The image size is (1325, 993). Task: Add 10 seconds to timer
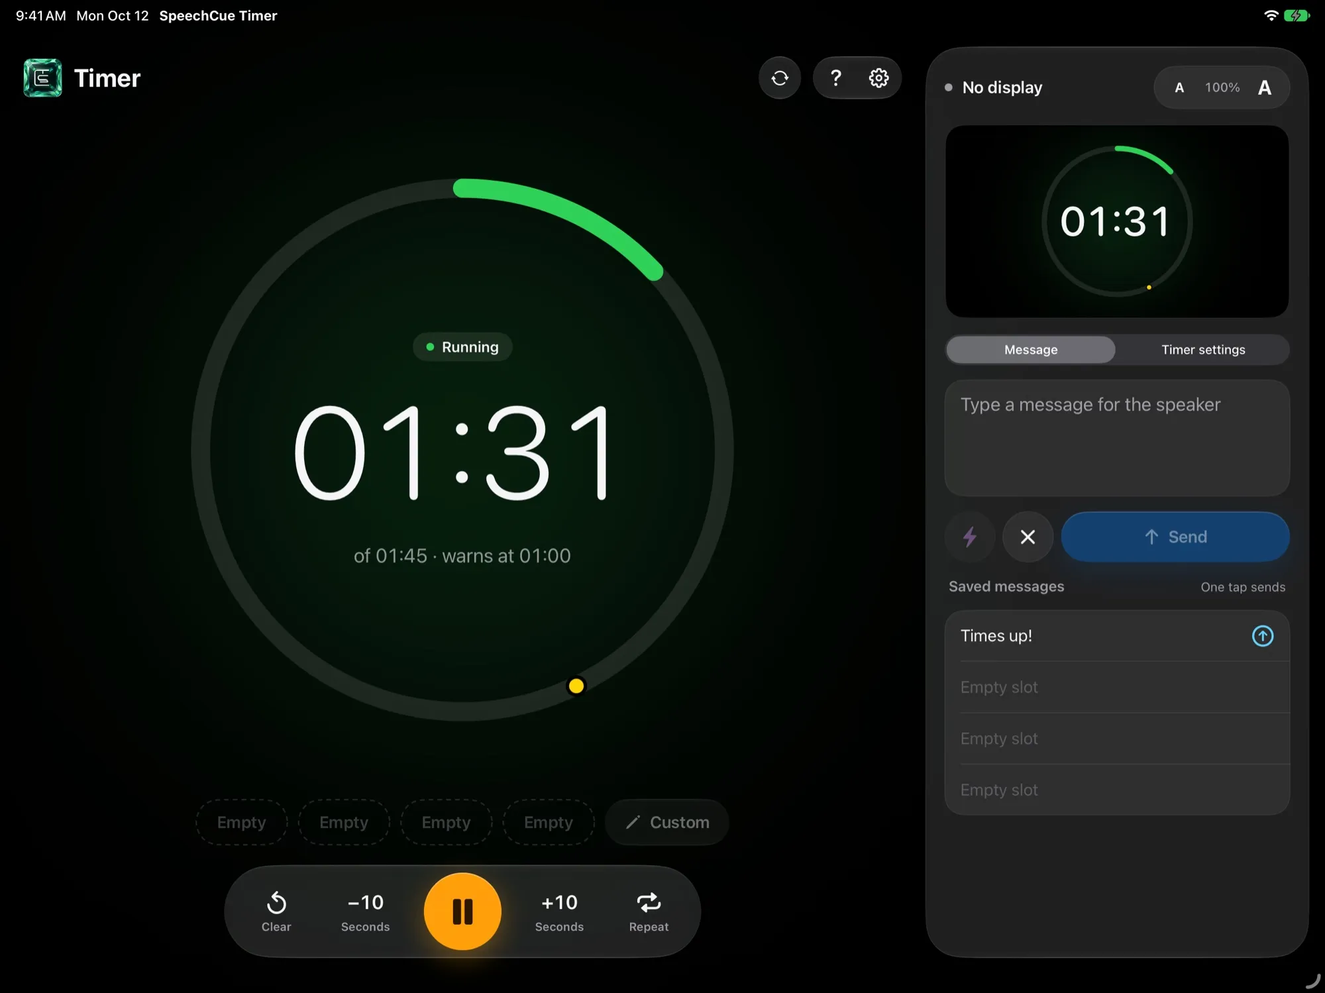pyautogui.click(x=559, y=912)
